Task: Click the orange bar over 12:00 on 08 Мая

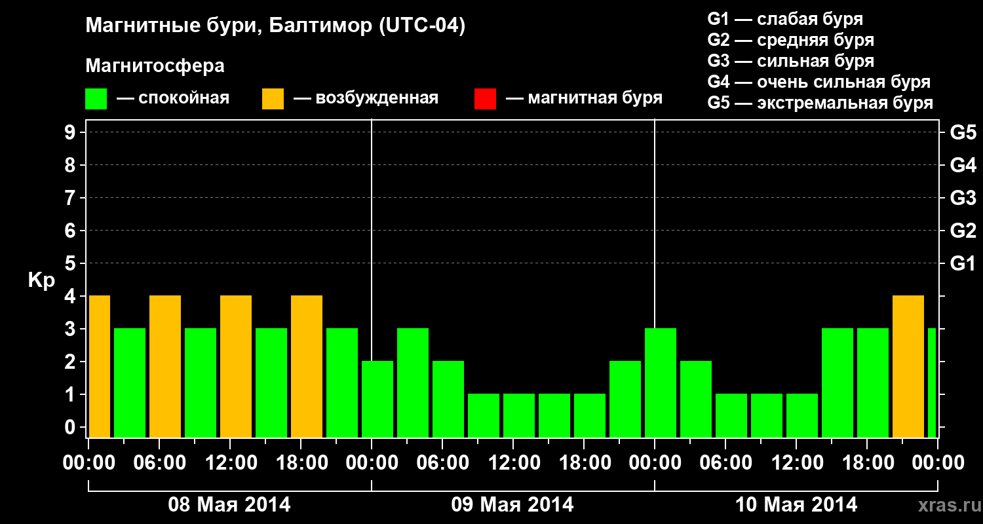Action: pyautogui.click(x=236, y=367)
